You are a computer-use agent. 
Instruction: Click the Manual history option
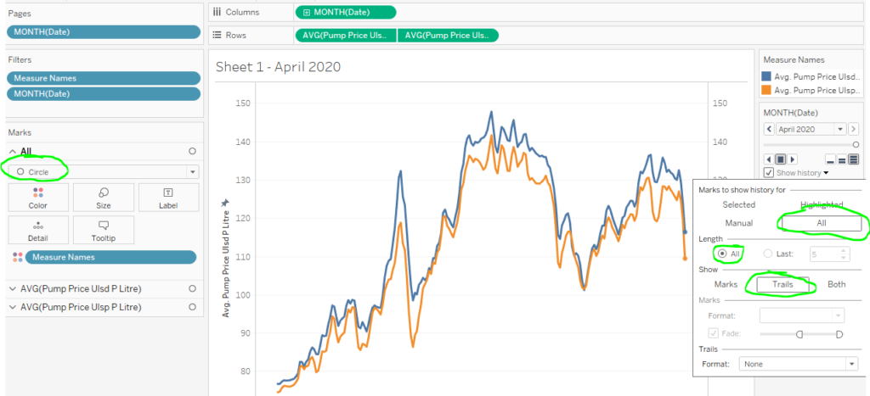coord(739,223)
